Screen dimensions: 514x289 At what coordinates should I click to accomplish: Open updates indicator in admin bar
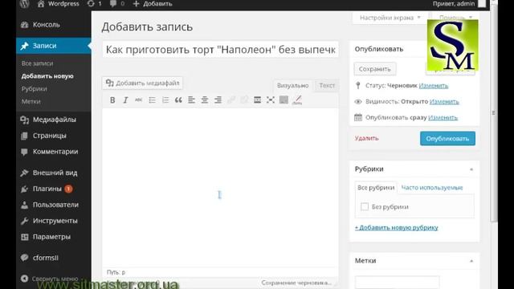point(95,4)
